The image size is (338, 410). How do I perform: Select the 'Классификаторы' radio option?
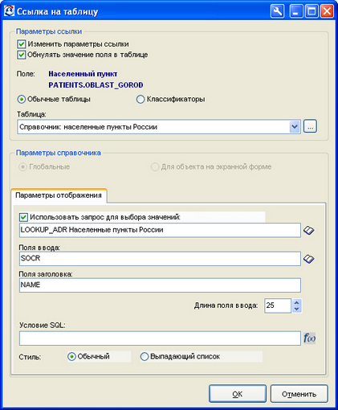pos(140,99)
